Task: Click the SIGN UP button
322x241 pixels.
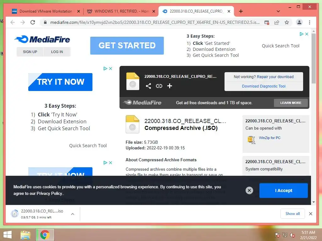Action: [30, 52]
